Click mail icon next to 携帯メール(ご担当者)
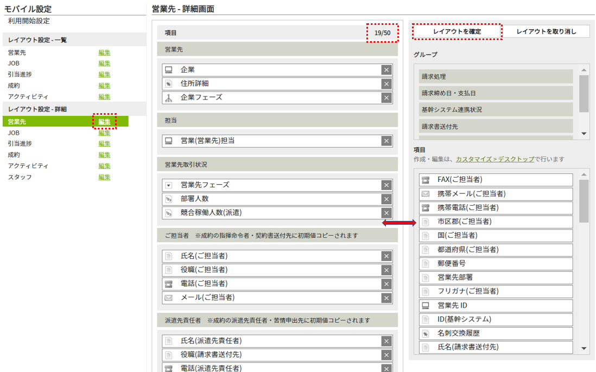Viewport: 596px width, 372px height. coord(426,194)
